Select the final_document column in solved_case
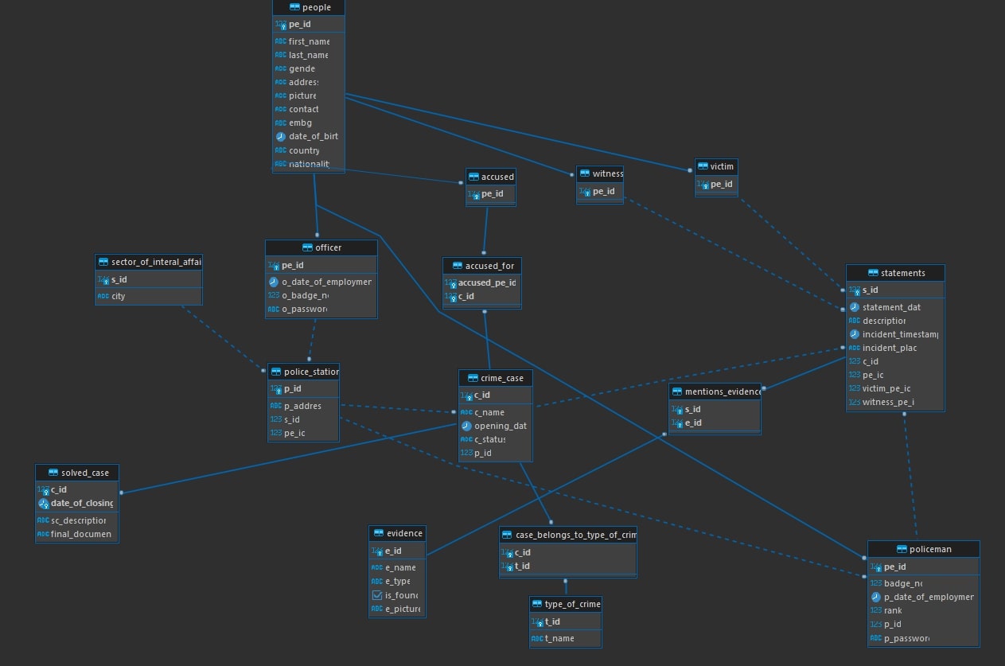1005x666 pixels. [x=80, y=534]
